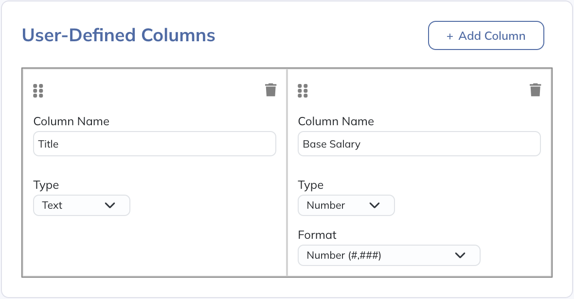Click the Type label above the Text dropdown
This screenshot has height=299, width=574.
pyautogui.click(x=46, y=185)
